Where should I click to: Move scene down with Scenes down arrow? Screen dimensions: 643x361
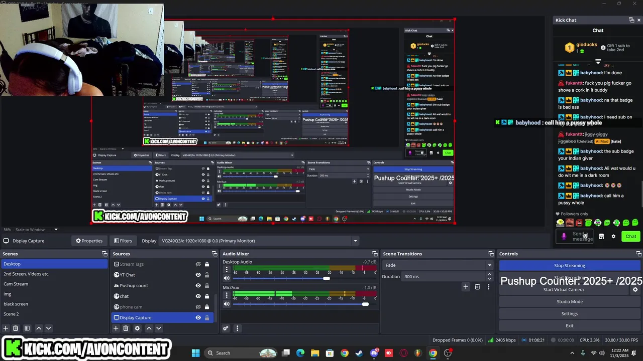click(48, 328)
